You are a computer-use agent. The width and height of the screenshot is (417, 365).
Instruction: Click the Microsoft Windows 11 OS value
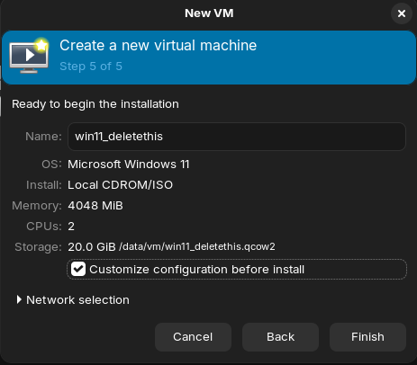click(129, 165)
